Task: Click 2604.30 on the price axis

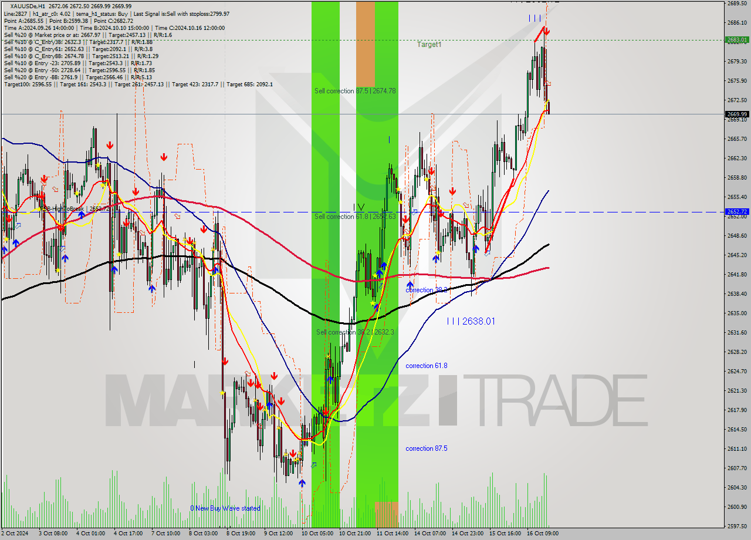Action: point(737,487)
